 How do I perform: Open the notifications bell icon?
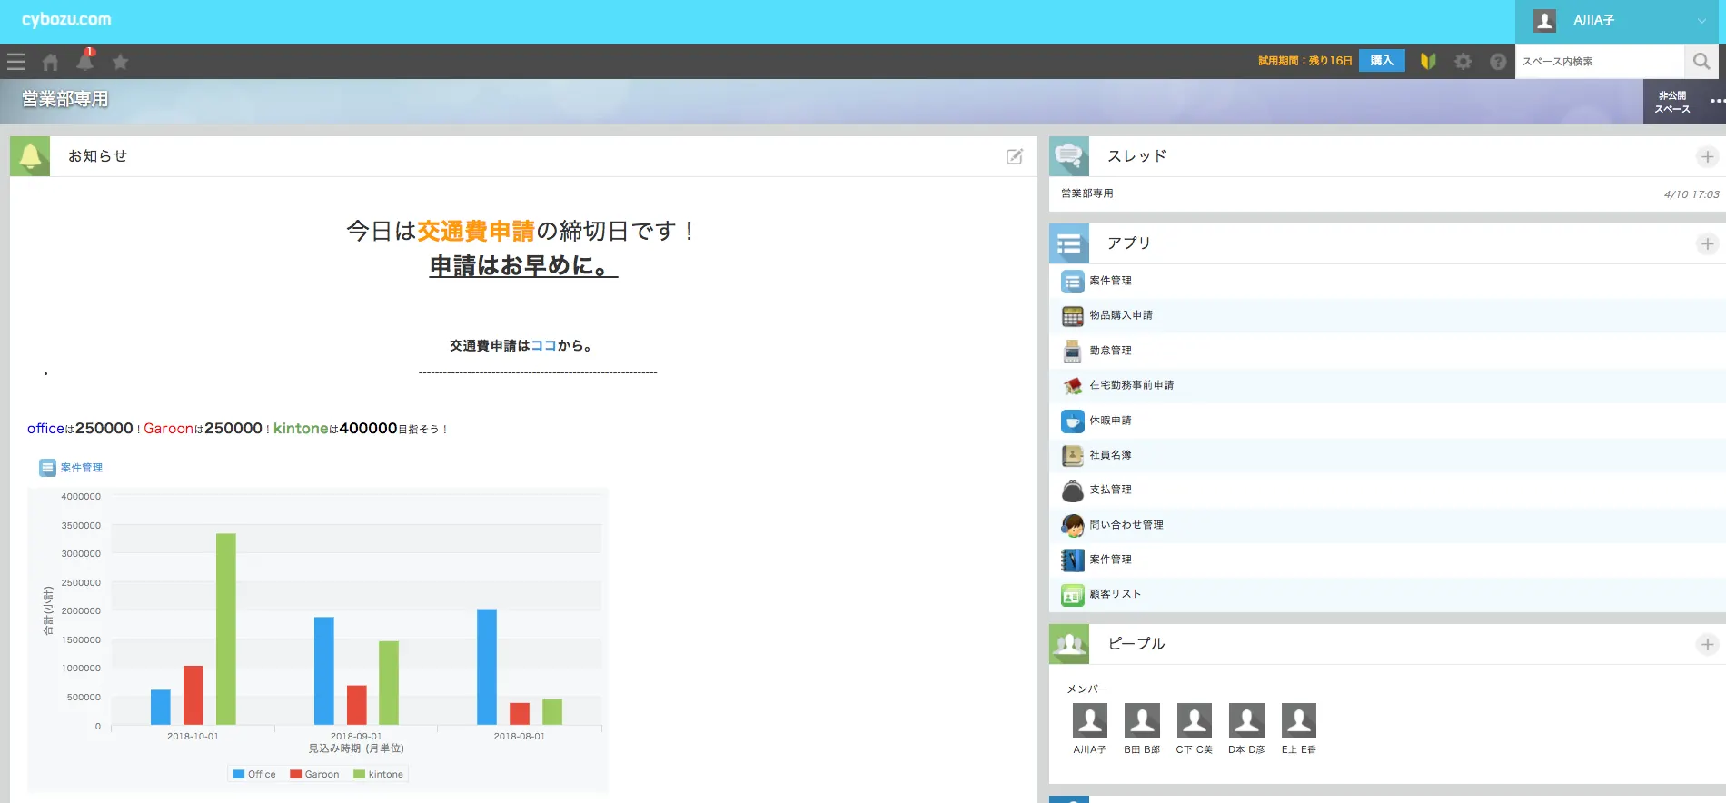coord(85,61)
